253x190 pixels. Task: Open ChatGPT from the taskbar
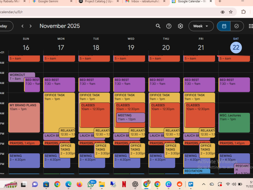pyautogui.click(x=135, y=184)
